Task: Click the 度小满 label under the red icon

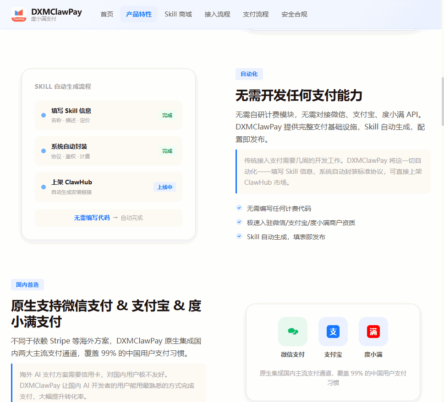Action: coord(373,354)
